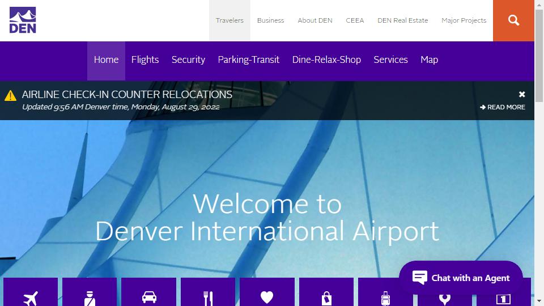
Task: Click READ MORE on the alert
Action: pos(503,107)
